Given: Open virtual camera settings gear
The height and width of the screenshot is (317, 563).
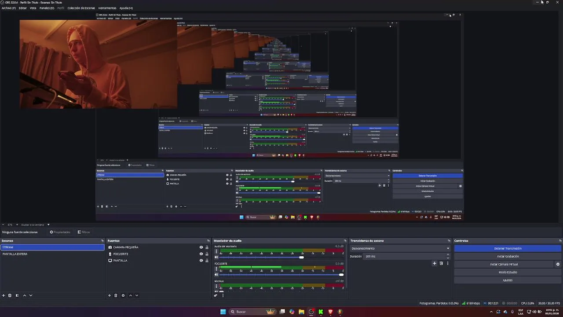Looking at the screenshot, I should click(x=558, y=264).
